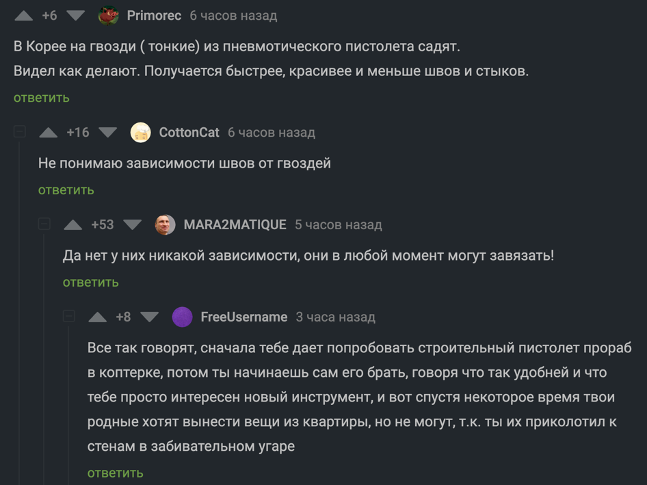This screenshot has height=485, width=647.
Task: Reply to Primorec's comment
Action: [42, 98]
